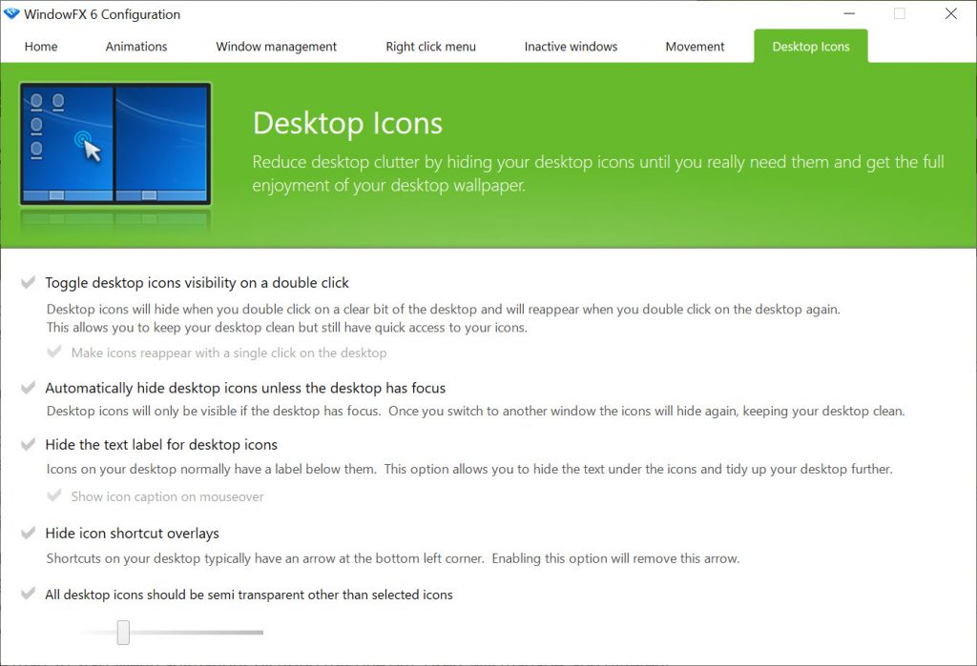The width and height of the screenshot is (977, 666).
Task: Click 'Shortcuts on your desktop typically' description text
Action: (393, 558)
